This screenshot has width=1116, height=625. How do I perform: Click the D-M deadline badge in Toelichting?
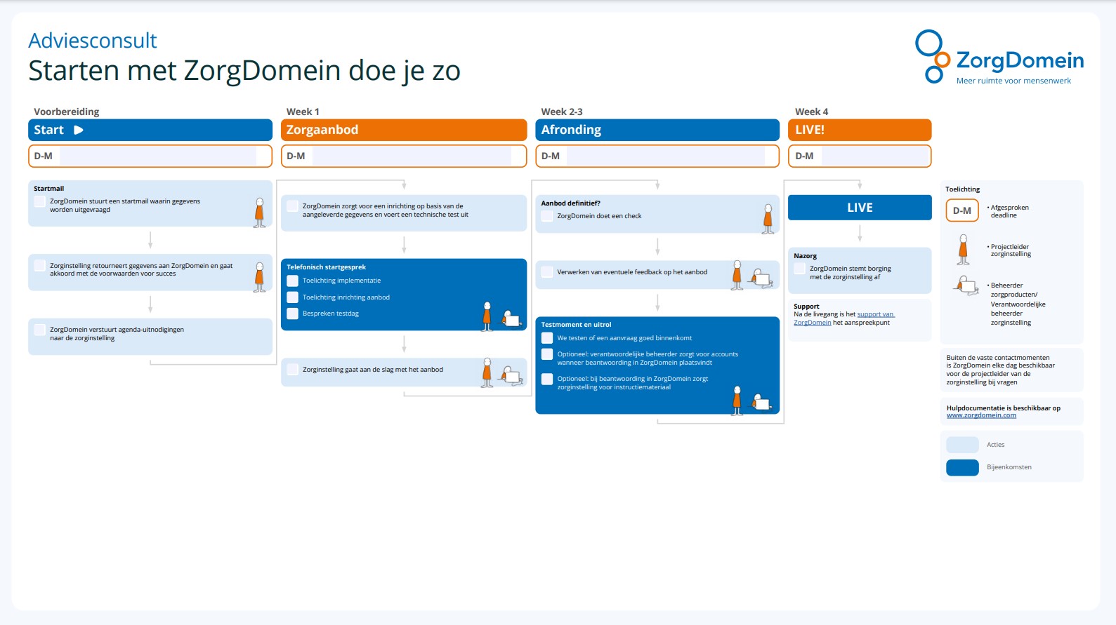point(962,210)
